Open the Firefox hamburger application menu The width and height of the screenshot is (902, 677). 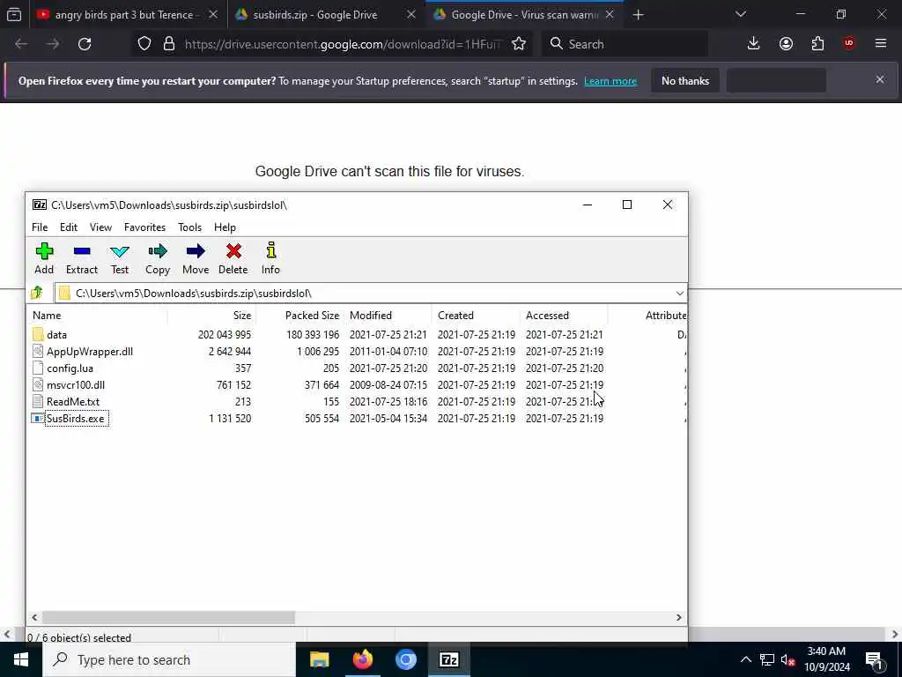[x=881, y=44]
